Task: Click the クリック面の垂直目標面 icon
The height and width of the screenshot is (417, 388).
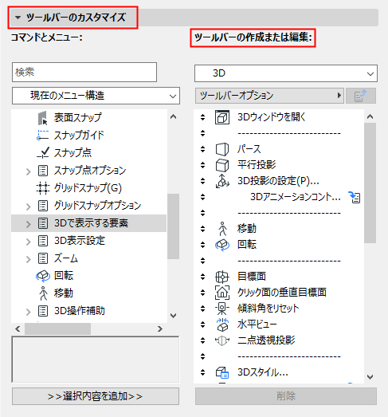Action: pyautogui.click(x=222, y=293)
